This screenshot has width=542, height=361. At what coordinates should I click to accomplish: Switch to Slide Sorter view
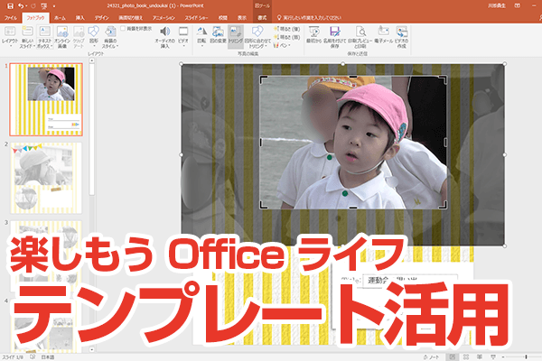coord(466,357)
